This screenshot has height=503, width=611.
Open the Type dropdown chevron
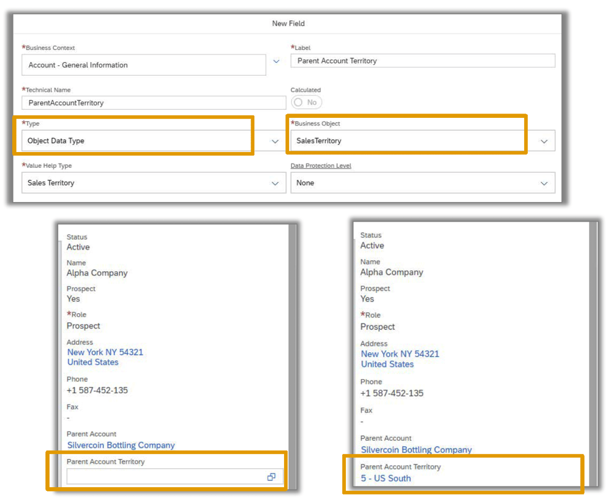tap(275, 141)
